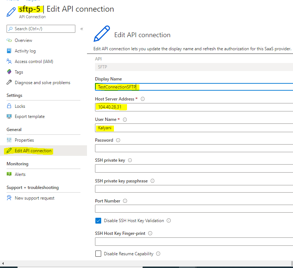Click the Search (Ctrl+/) box
The width and height of the screenshot is (293, 268).
coord(41,29)
